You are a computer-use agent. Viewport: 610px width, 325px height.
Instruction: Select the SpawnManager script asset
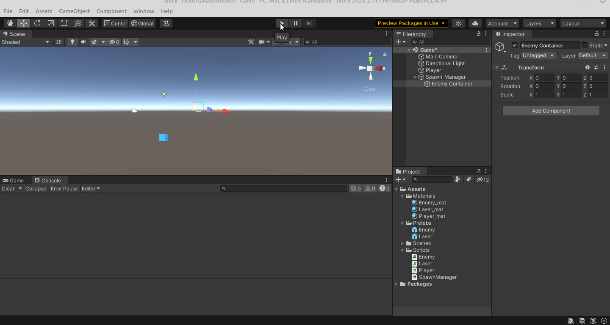click(438, 277)
